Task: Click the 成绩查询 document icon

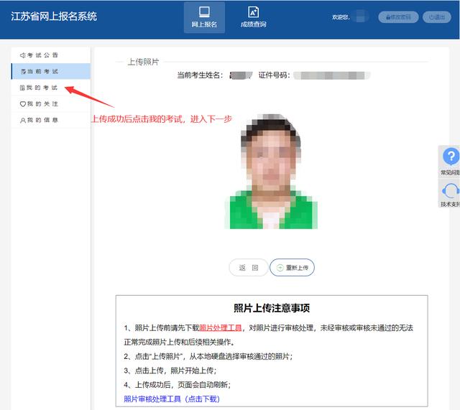Action: coord(254,12)
